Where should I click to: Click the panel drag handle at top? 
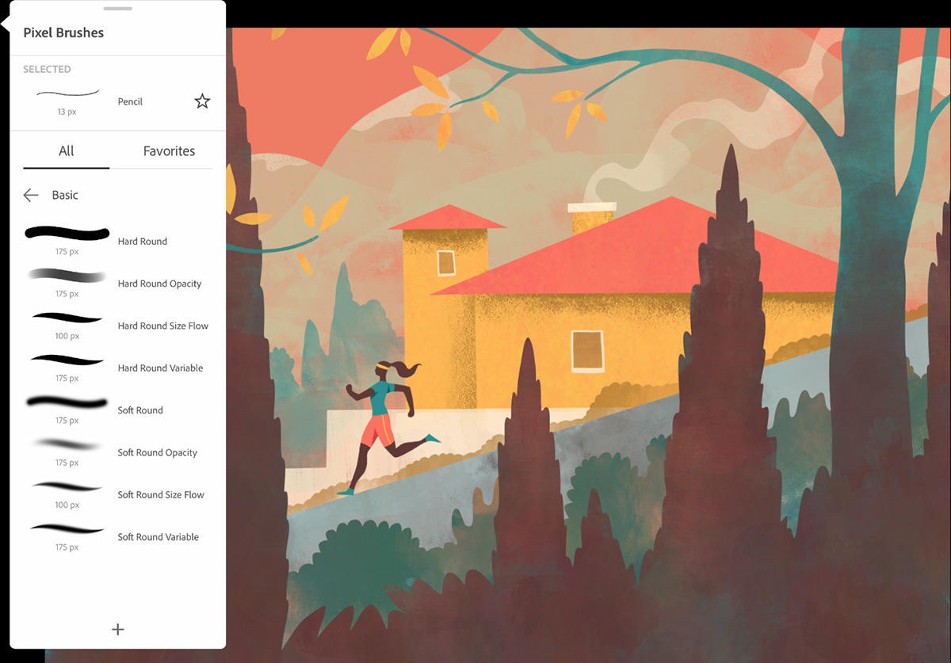pyautogui.click(x=118, y=8)
